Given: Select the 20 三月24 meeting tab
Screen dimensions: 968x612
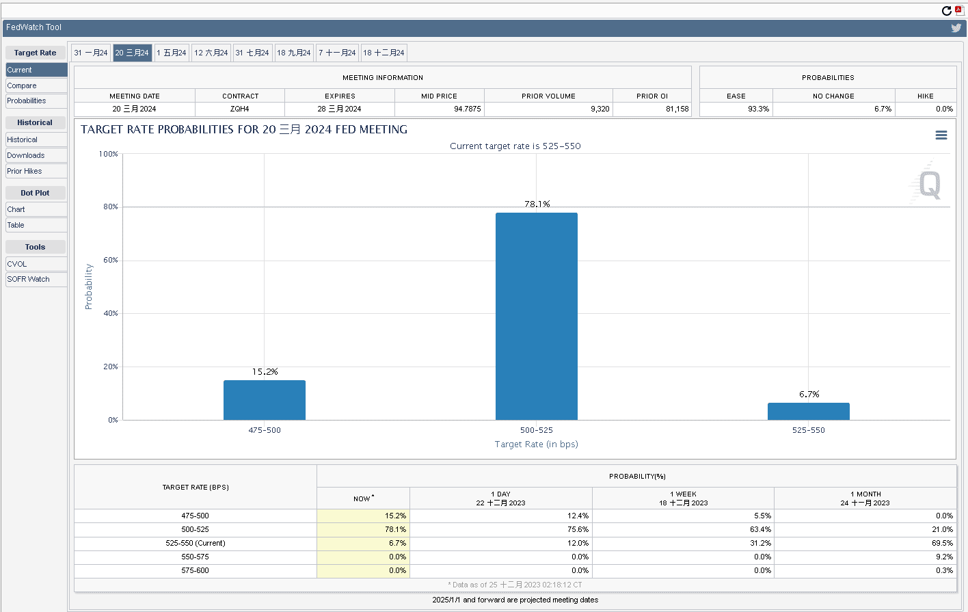Looking at the screenshot, I should tap(132, 53).
